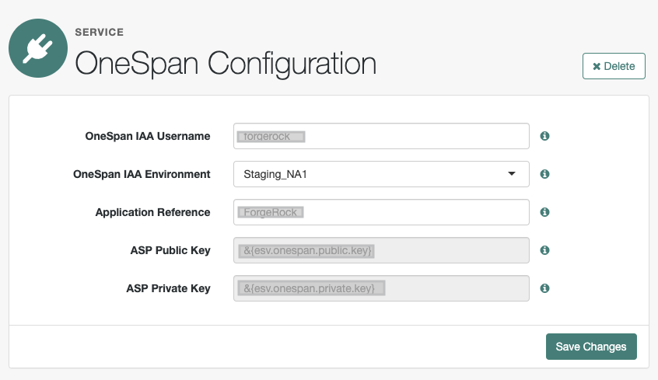Click the Application Reference label
This screenshot has width=658, height=380.
point(152,213)
